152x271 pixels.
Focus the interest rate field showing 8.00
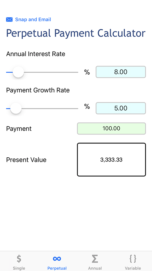coord(121,72)
